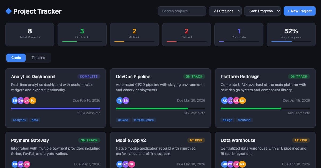Click the blue diamond Project Tracker logo
Screen dimensions: 321x168
click(x=9, y=11)
